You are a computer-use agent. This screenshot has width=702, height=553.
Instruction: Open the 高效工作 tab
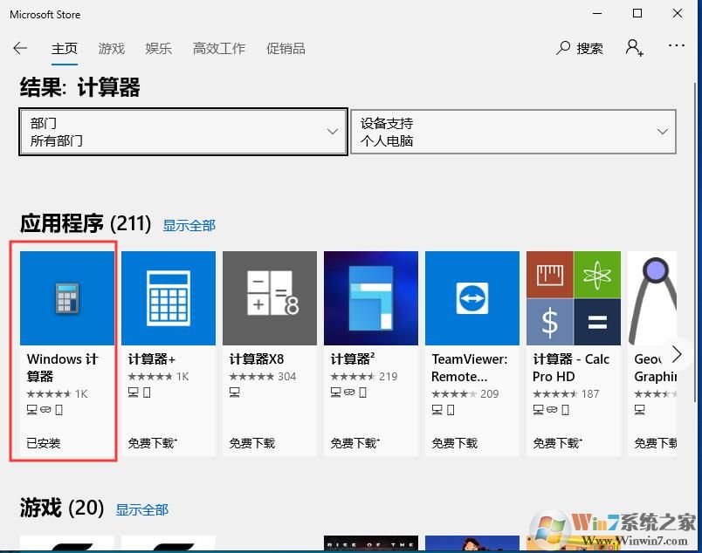218,49
